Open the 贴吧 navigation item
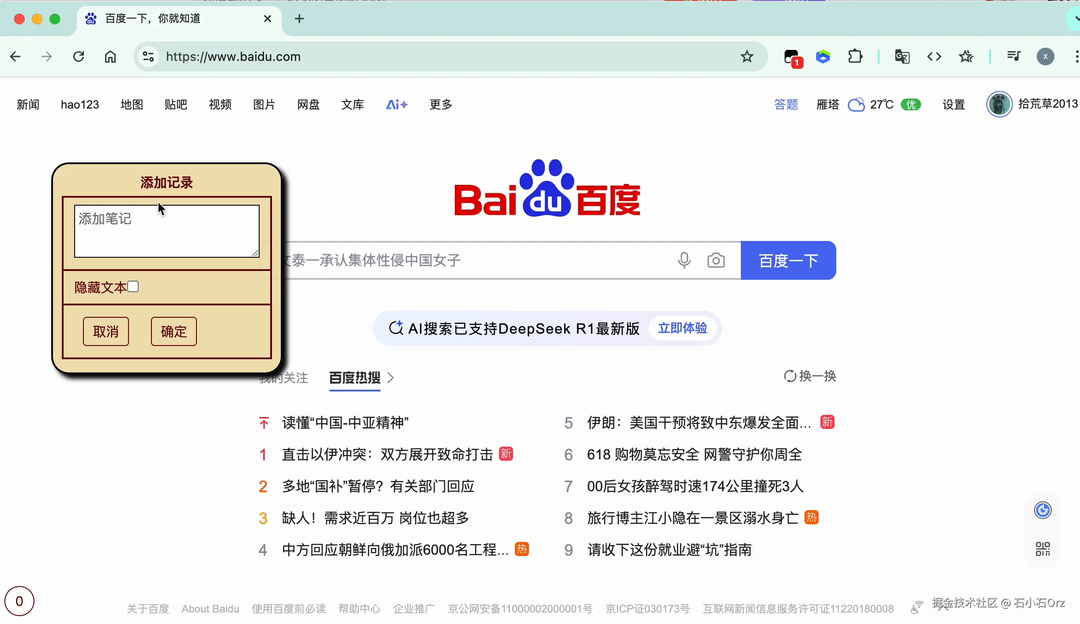Screen dimensions: 1080x624 (176, 105)
